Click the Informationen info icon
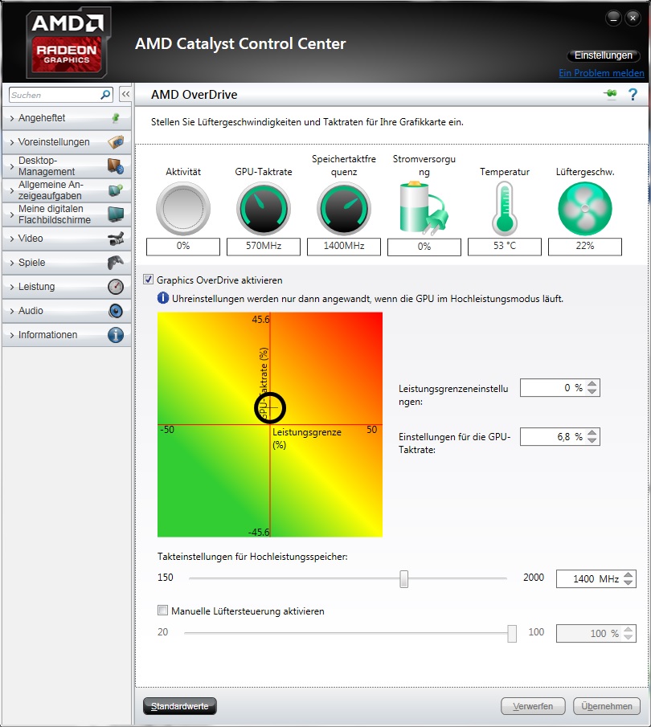The width and height of the screenshot is (651, 727). (116, 335)
